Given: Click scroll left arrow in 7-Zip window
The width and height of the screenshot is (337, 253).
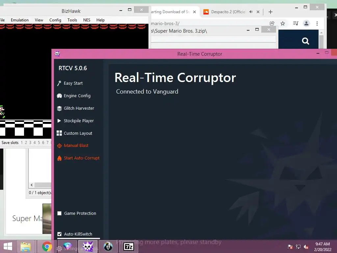Looking at the screenshot, I should click(x=32, y=185).
